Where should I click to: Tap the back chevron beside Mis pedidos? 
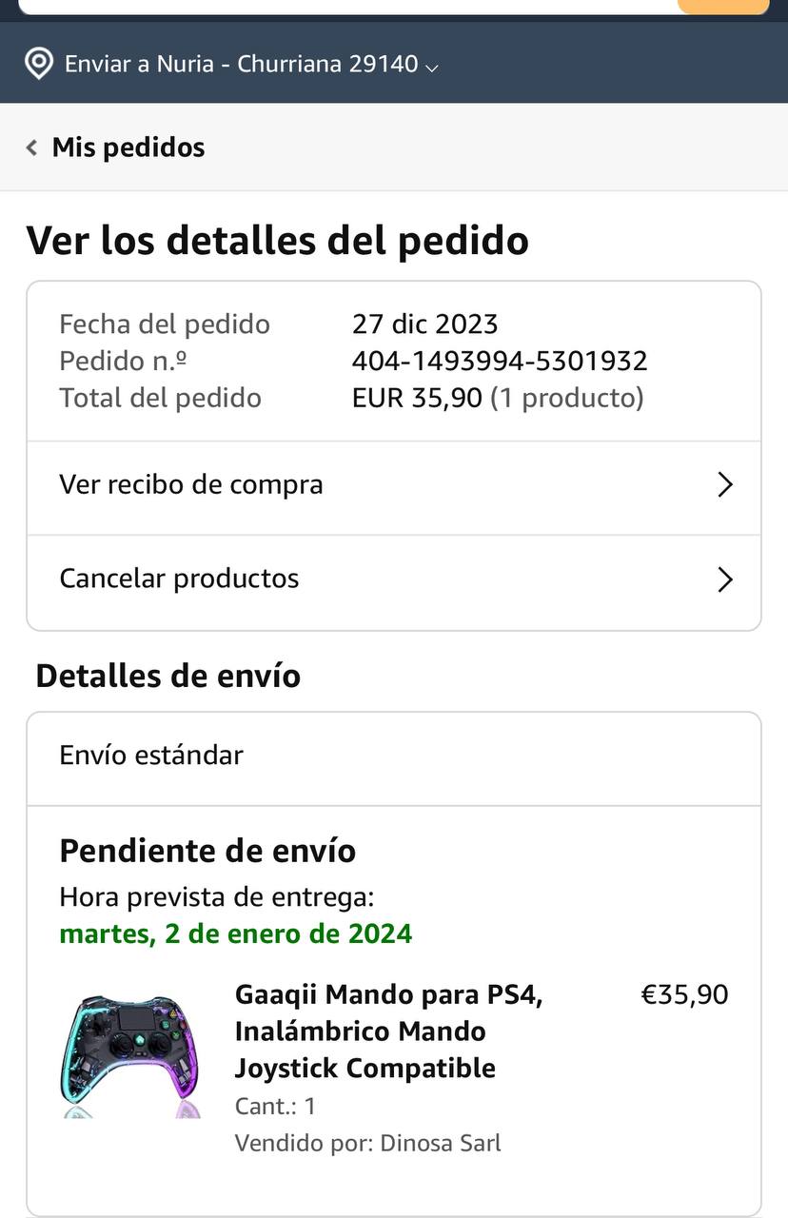click(x=31, y=147)
